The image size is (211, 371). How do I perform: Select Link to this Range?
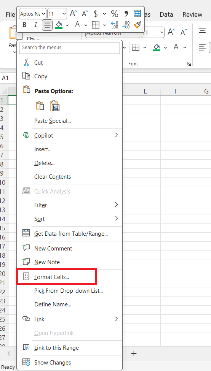[x=69, y=348]
